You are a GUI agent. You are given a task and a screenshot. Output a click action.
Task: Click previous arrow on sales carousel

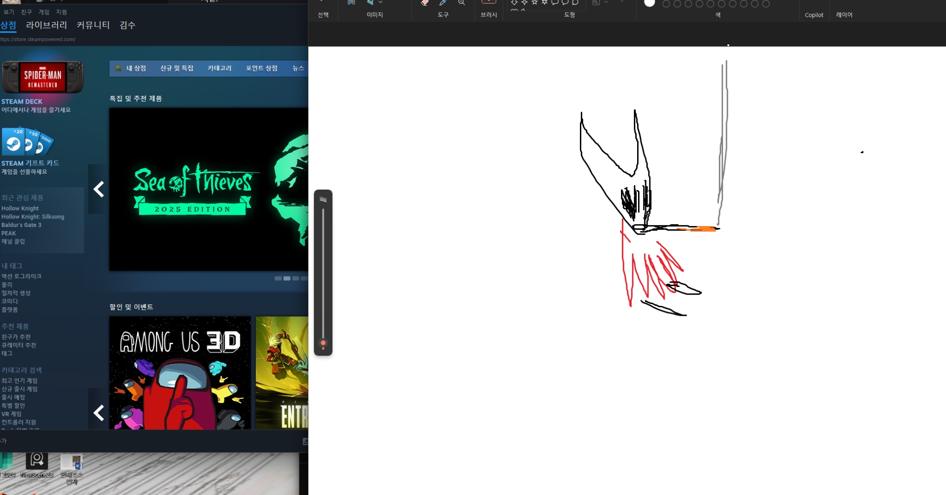[x=98, y=413]
